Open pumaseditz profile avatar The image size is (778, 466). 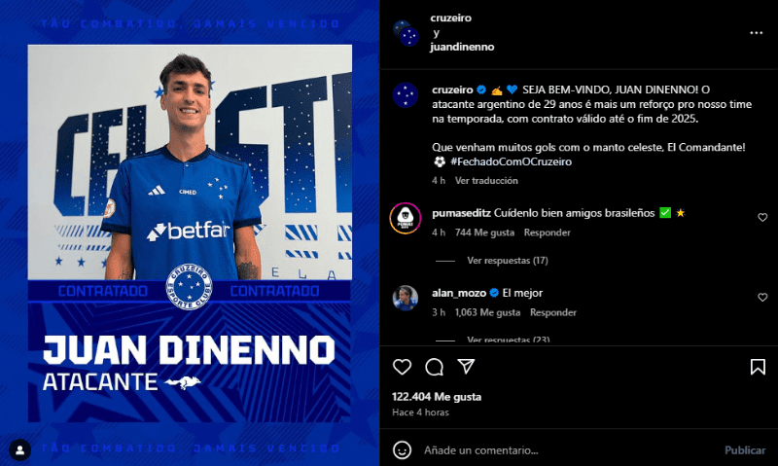point(406,218)
